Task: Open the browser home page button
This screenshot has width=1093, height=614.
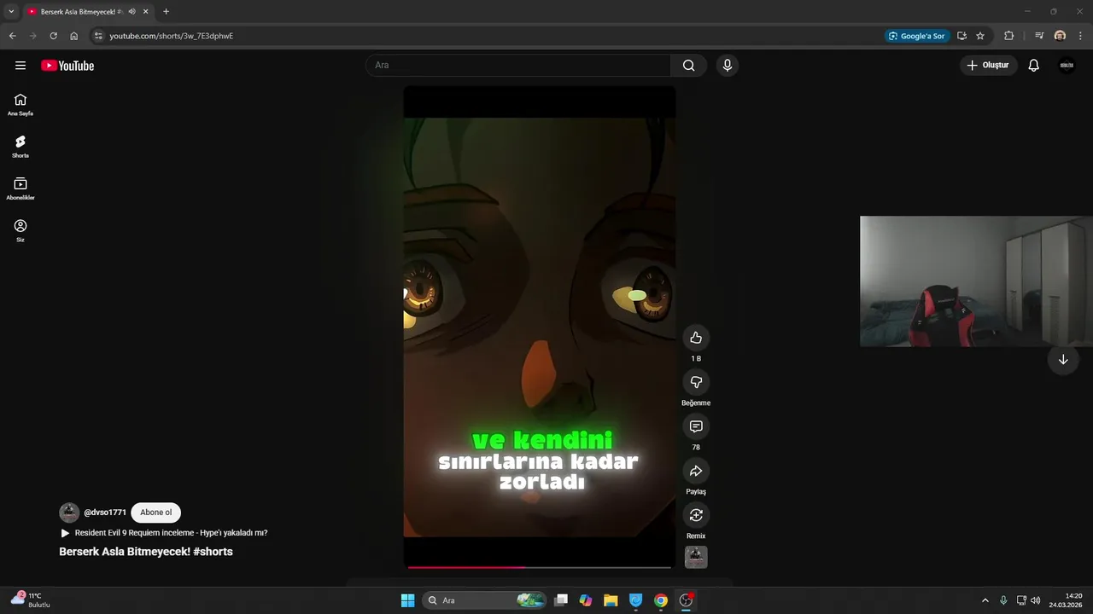Action: (73, 36)
